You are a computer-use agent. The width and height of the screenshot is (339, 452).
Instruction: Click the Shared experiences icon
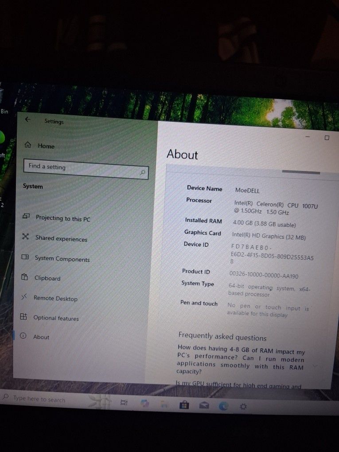[x=25, y=236]
